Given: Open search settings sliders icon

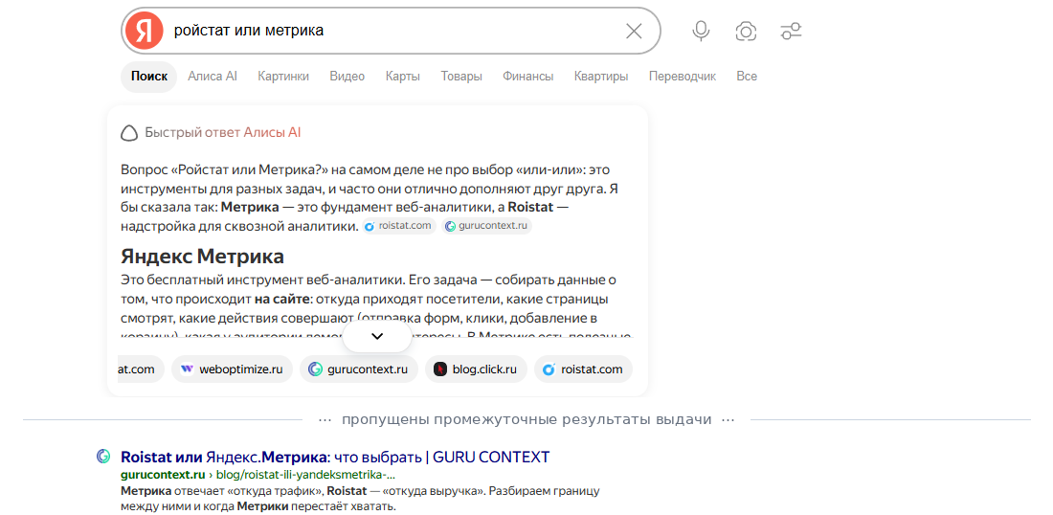Looking at the screenshot, I should (x=791, y=31).
